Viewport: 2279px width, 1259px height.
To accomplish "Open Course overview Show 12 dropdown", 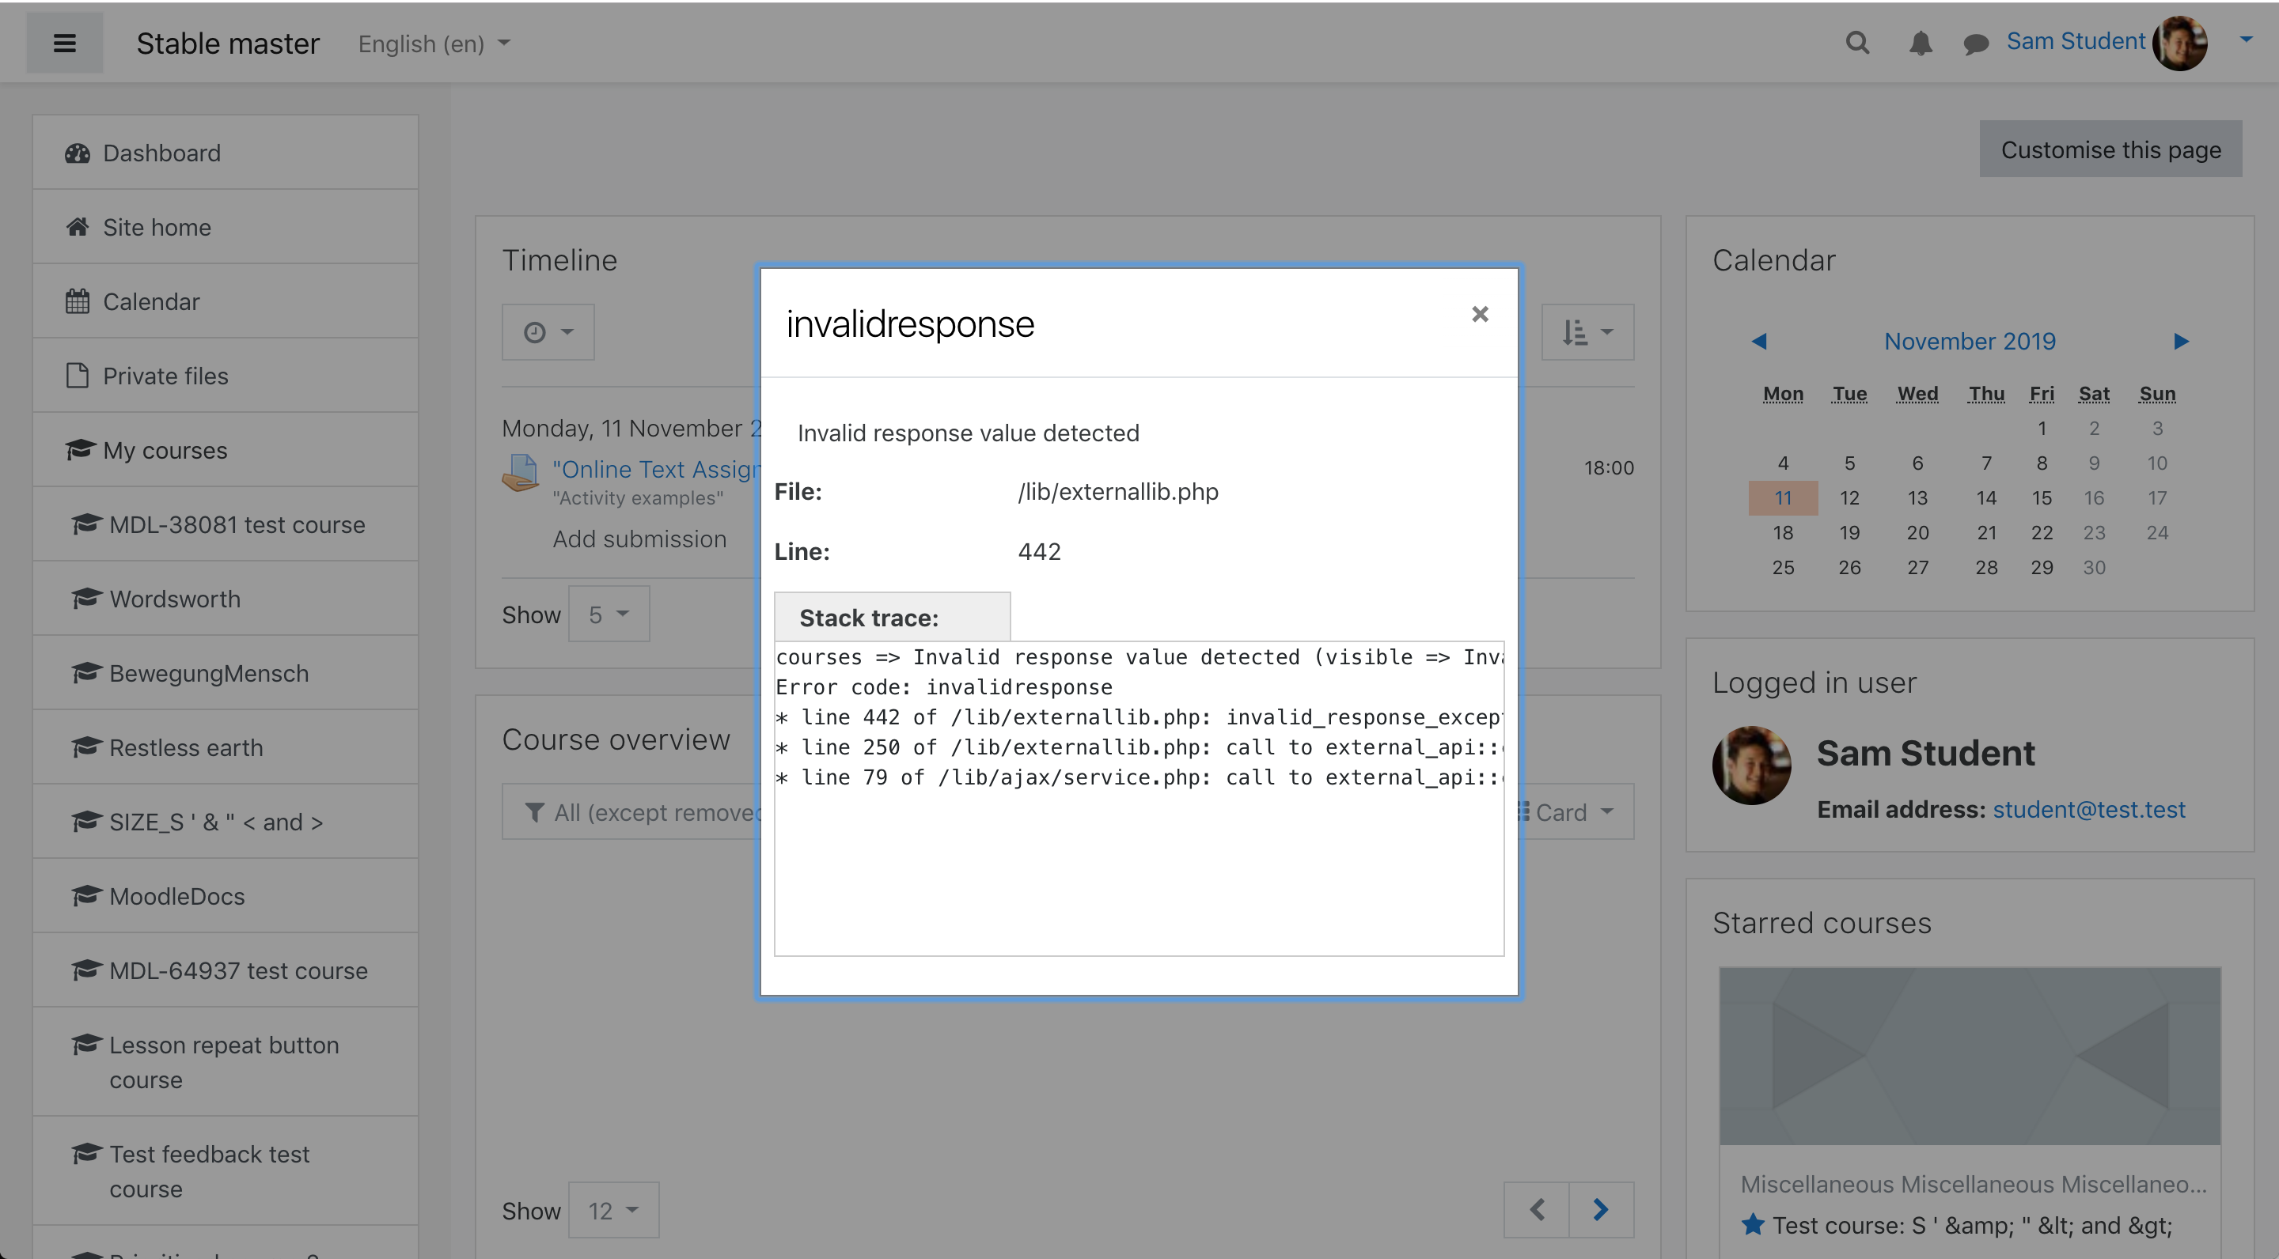I will pyautogui.click(x=613, y=1209).
